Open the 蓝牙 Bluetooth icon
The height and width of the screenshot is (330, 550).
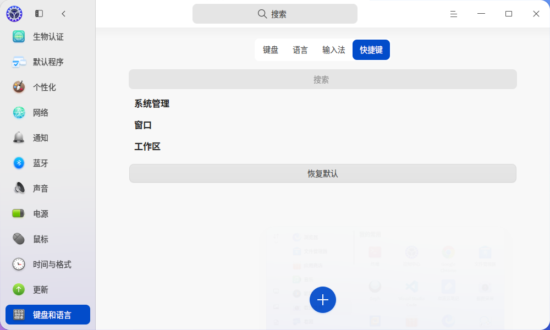tap(19, 163)
